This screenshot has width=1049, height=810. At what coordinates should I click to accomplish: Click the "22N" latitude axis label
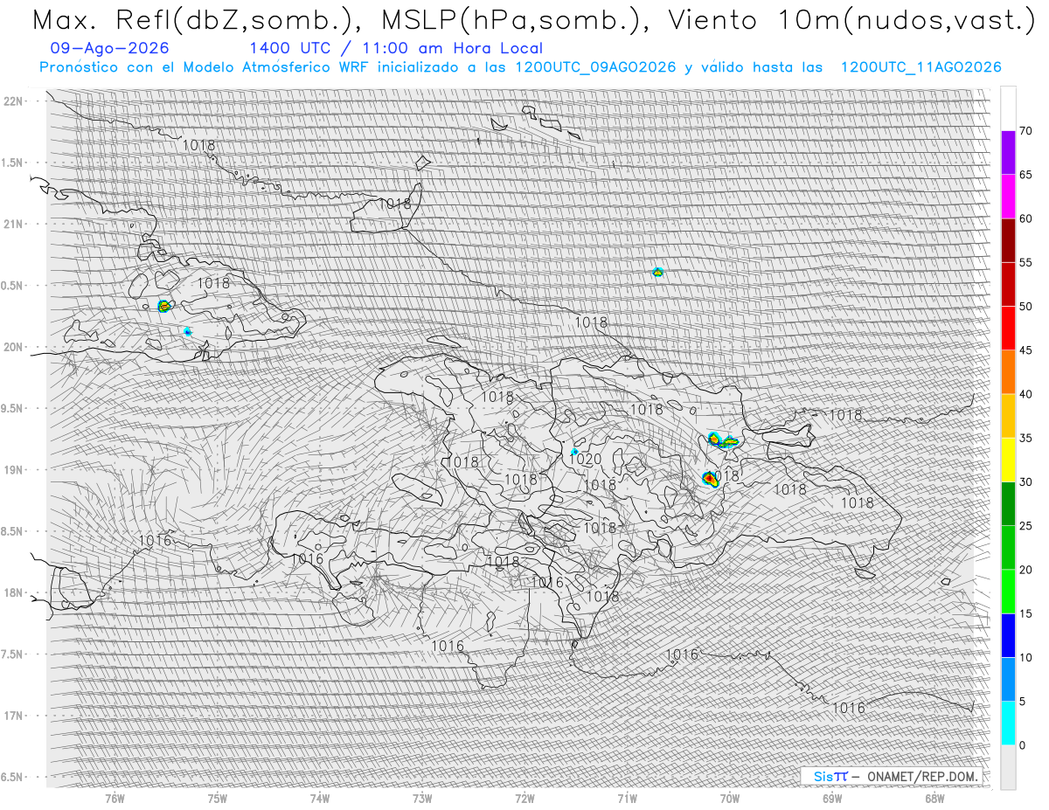[15, 101]
